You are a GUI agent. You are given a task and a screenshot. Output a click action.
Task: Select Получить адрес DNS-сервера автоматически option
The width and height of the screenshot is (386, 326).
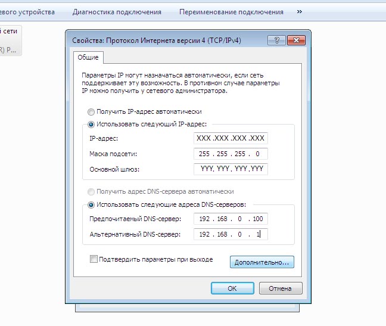coord(91,191)
